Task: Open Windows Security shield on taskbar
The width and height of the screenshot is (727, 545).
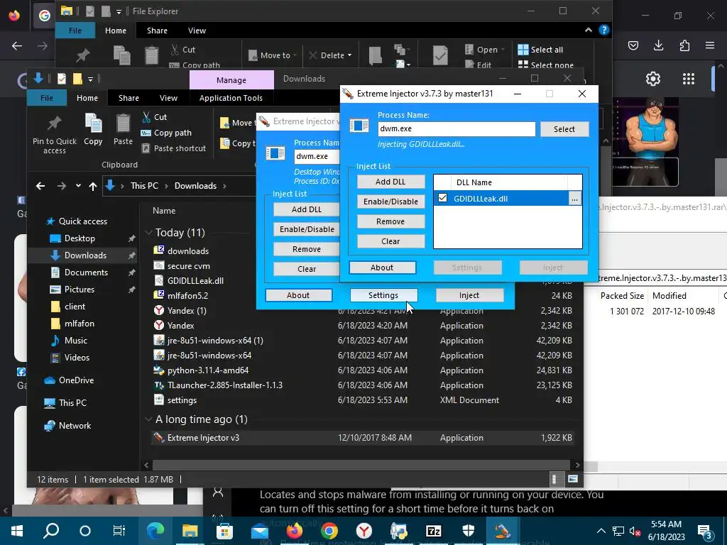Action: tap(469, 531)
